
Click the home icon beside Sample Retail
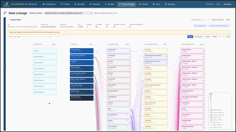(8, 20)
